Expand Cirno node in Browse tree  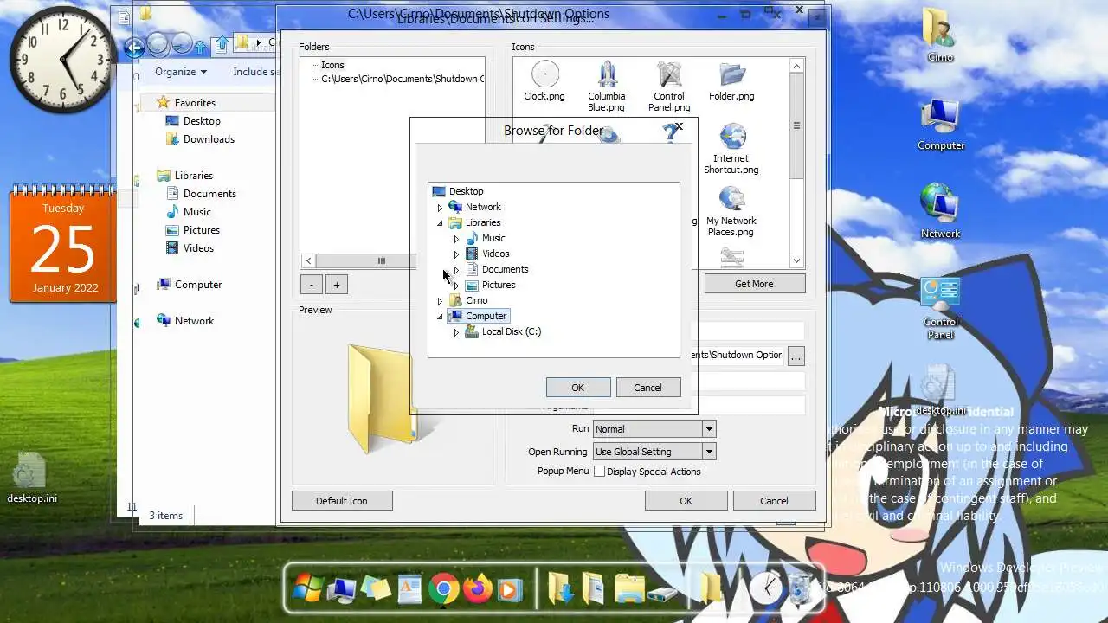tap(440, 301)
